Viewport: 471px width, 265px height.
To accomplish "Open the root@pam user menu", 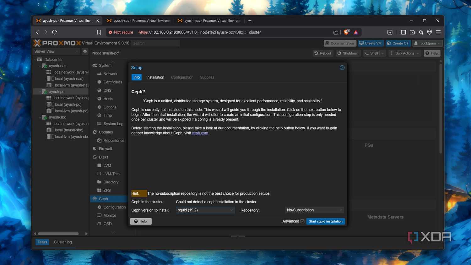I will (427, 43).
